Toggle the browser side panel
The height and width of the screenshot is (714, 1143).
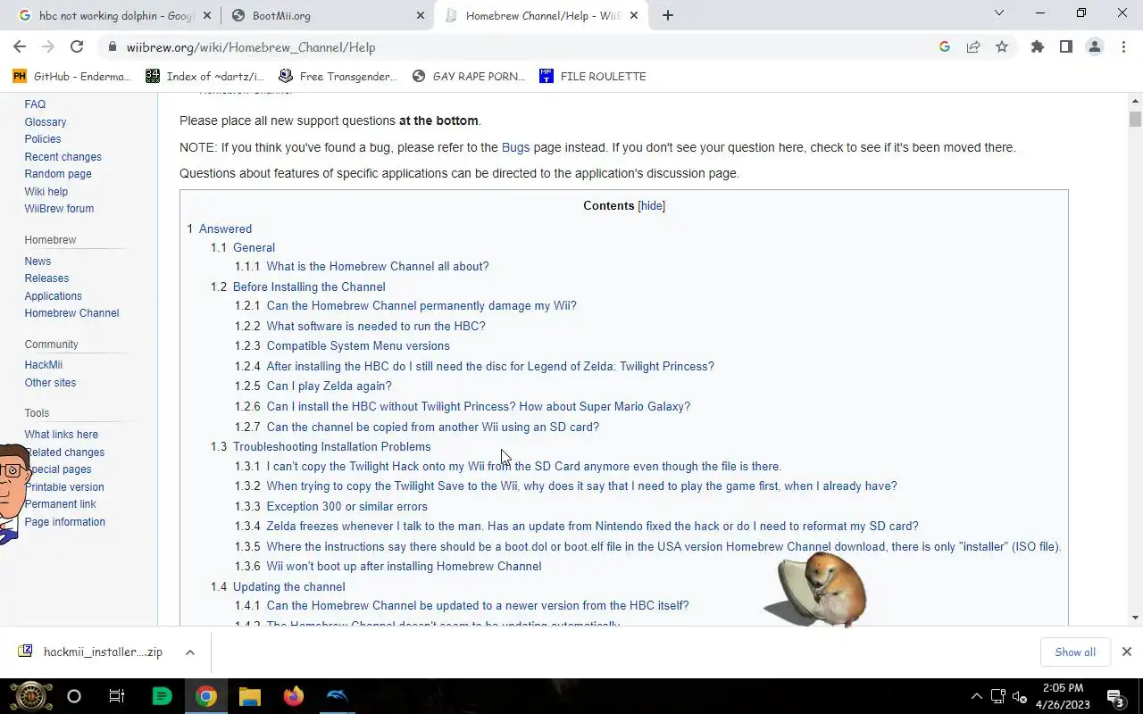[1065, 47]
